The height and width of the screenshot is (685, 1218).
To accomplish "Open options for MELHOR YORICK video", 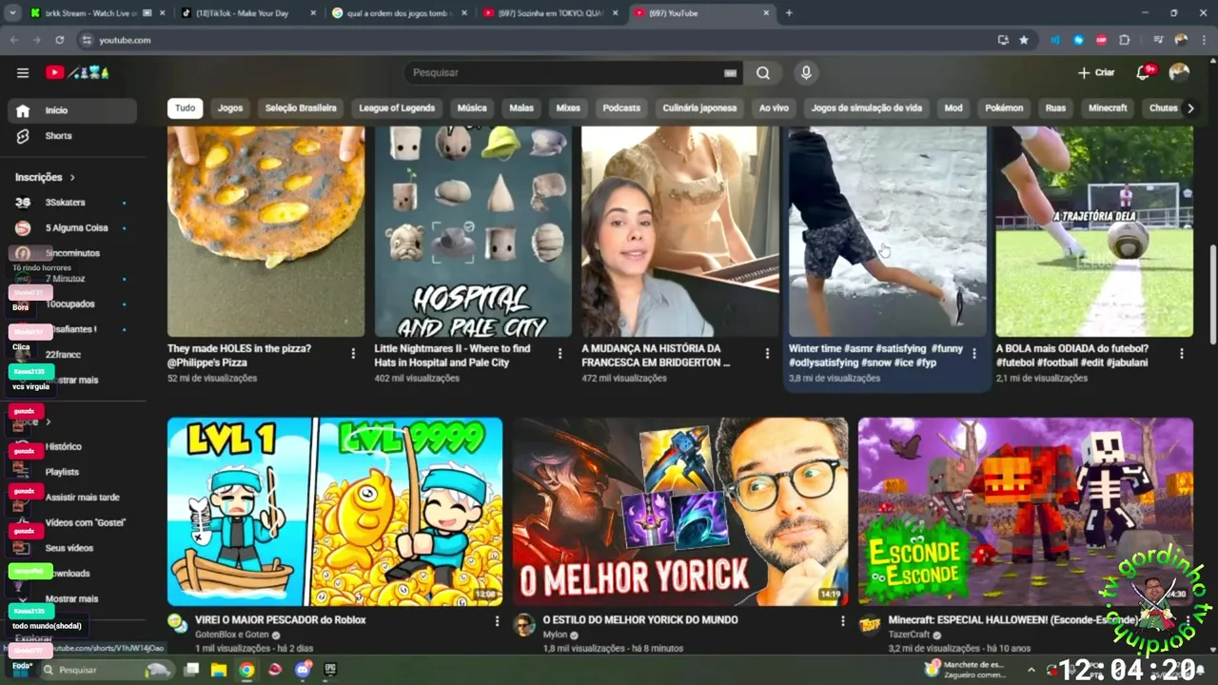I will [842, 620].
